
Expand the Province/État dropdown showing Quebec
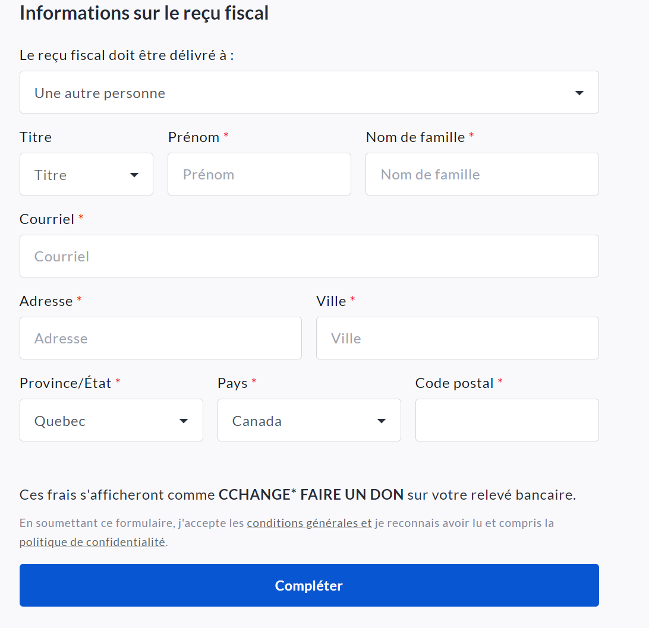click(x=111, y=421)
